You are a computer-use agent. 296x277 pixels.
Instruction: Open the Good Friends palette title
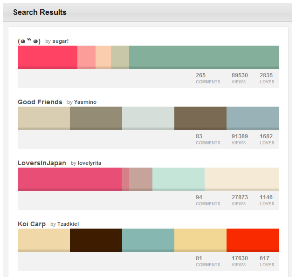tap(40, 102)
